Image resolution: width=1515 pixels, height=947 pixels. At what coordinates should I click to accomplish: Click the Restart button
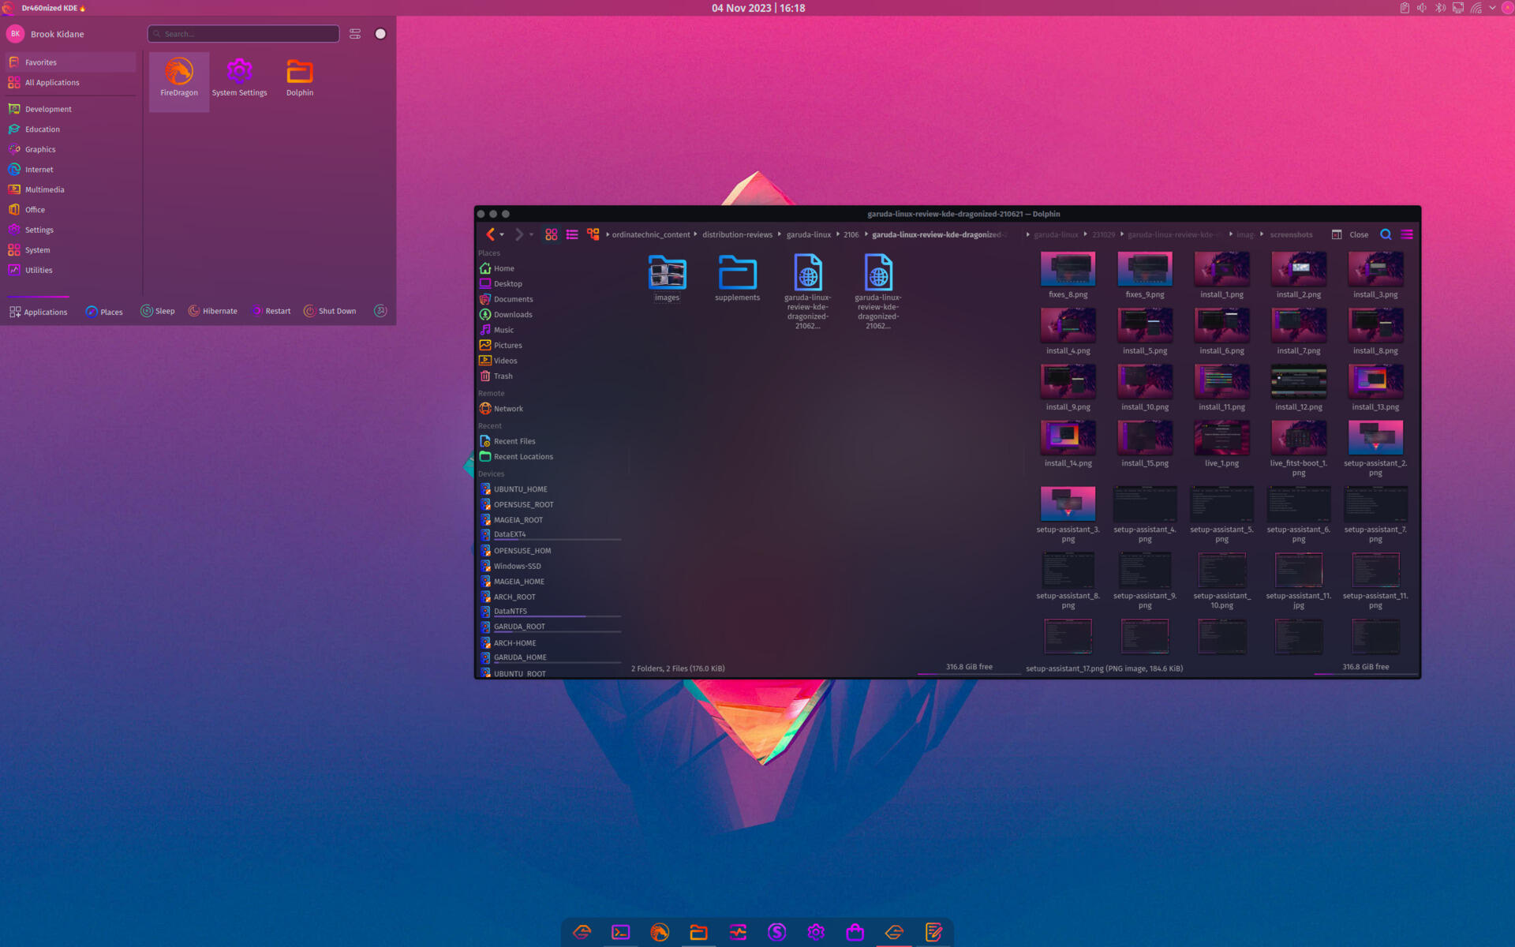click(271, 311)
